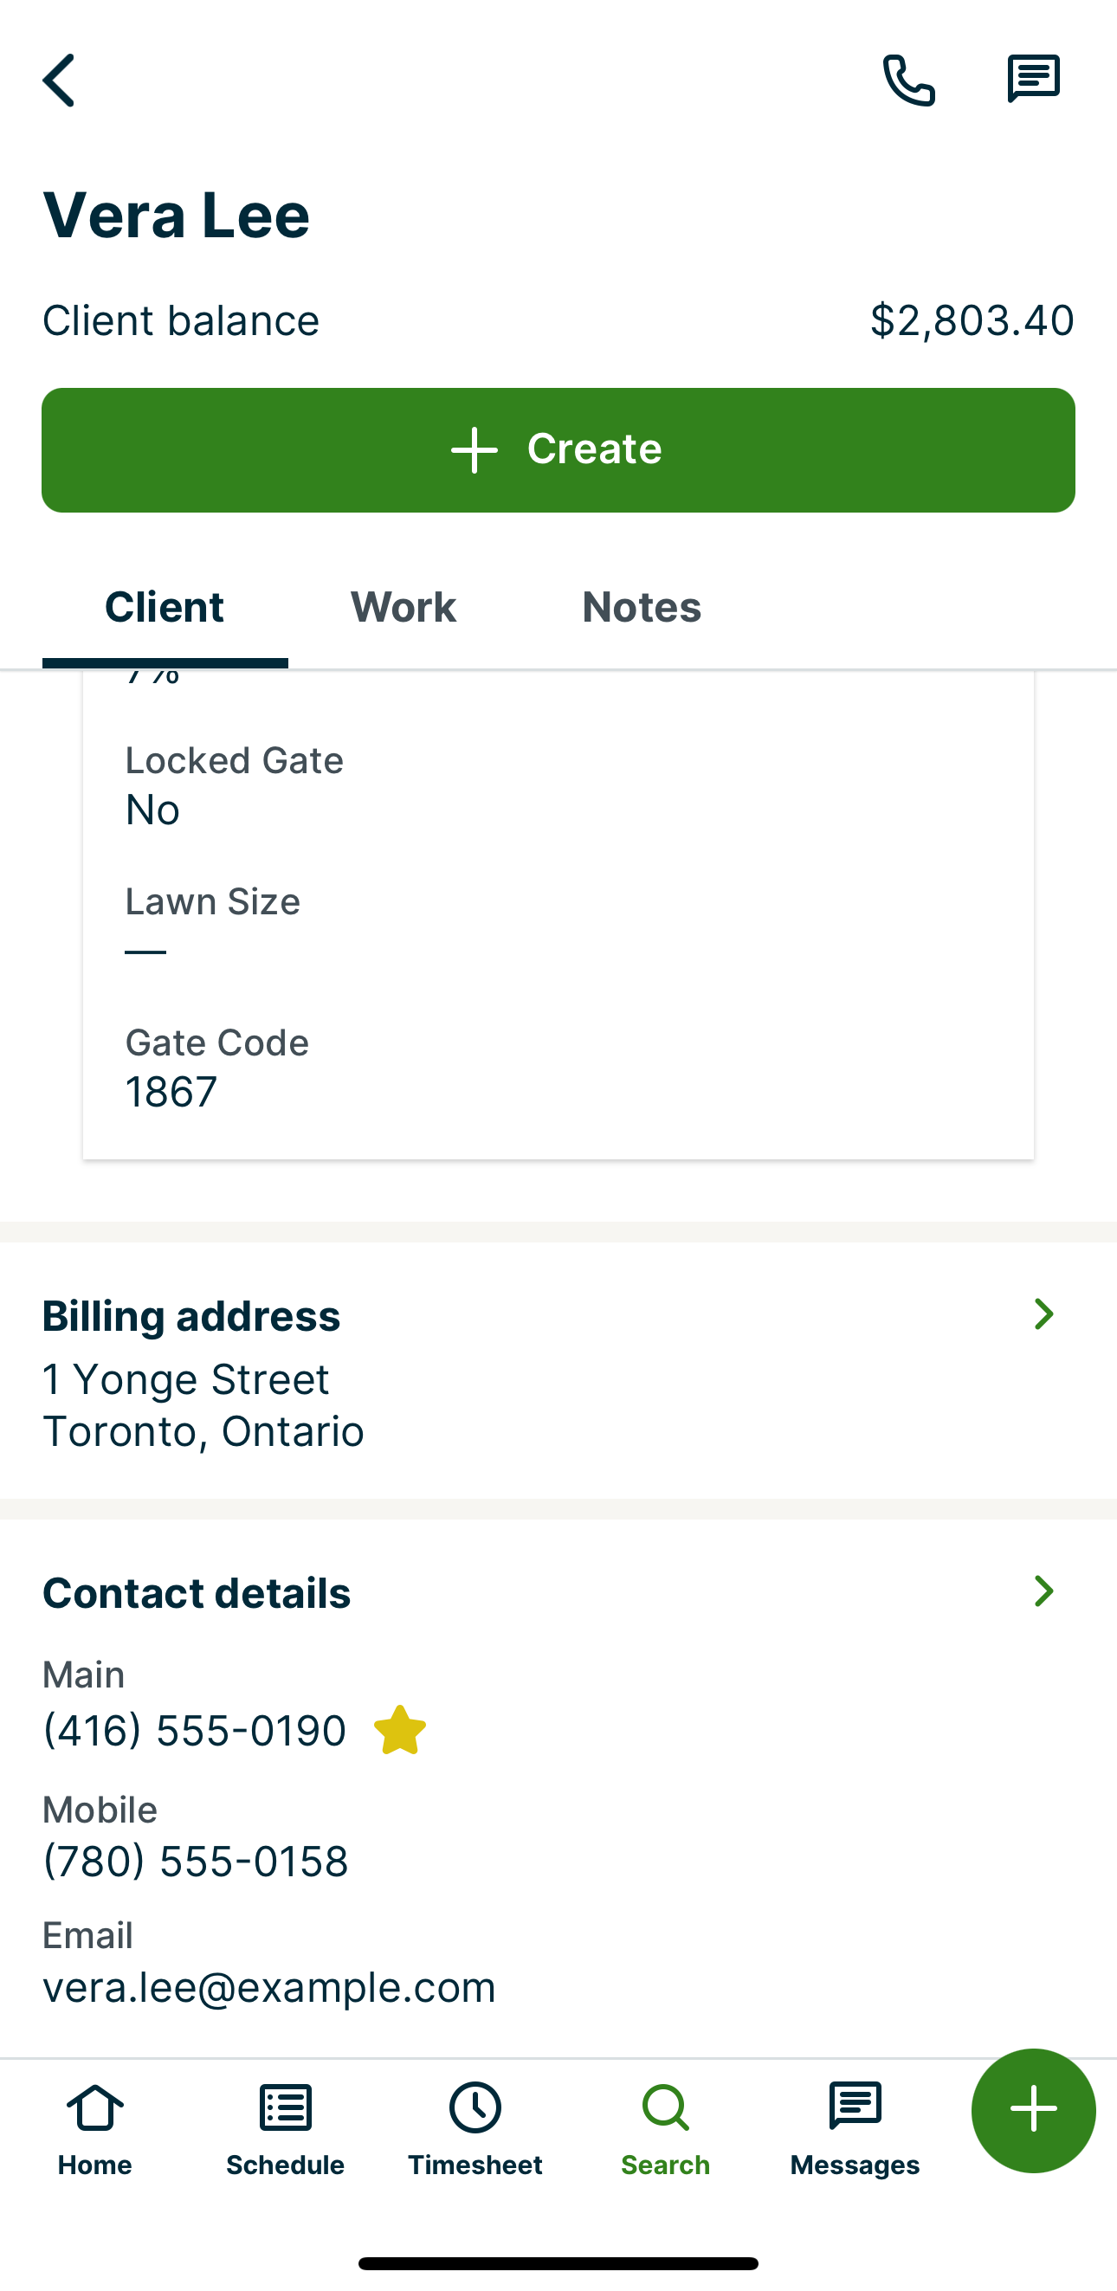Viewport: 1117px width, 2291px height.
Task: Switch to the Notes tab
Action: tap(642, 608)
